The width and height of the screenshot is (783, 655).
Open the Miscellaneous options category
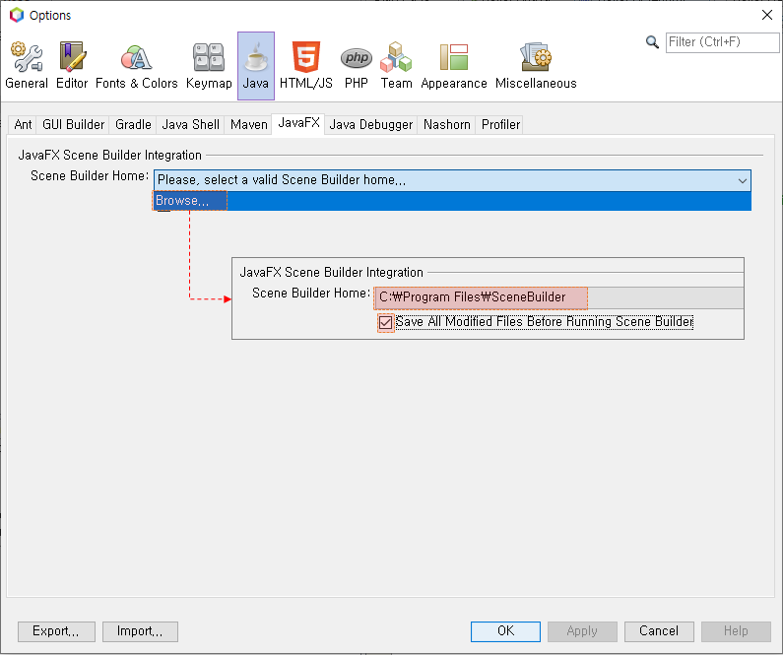coord(536,66)
